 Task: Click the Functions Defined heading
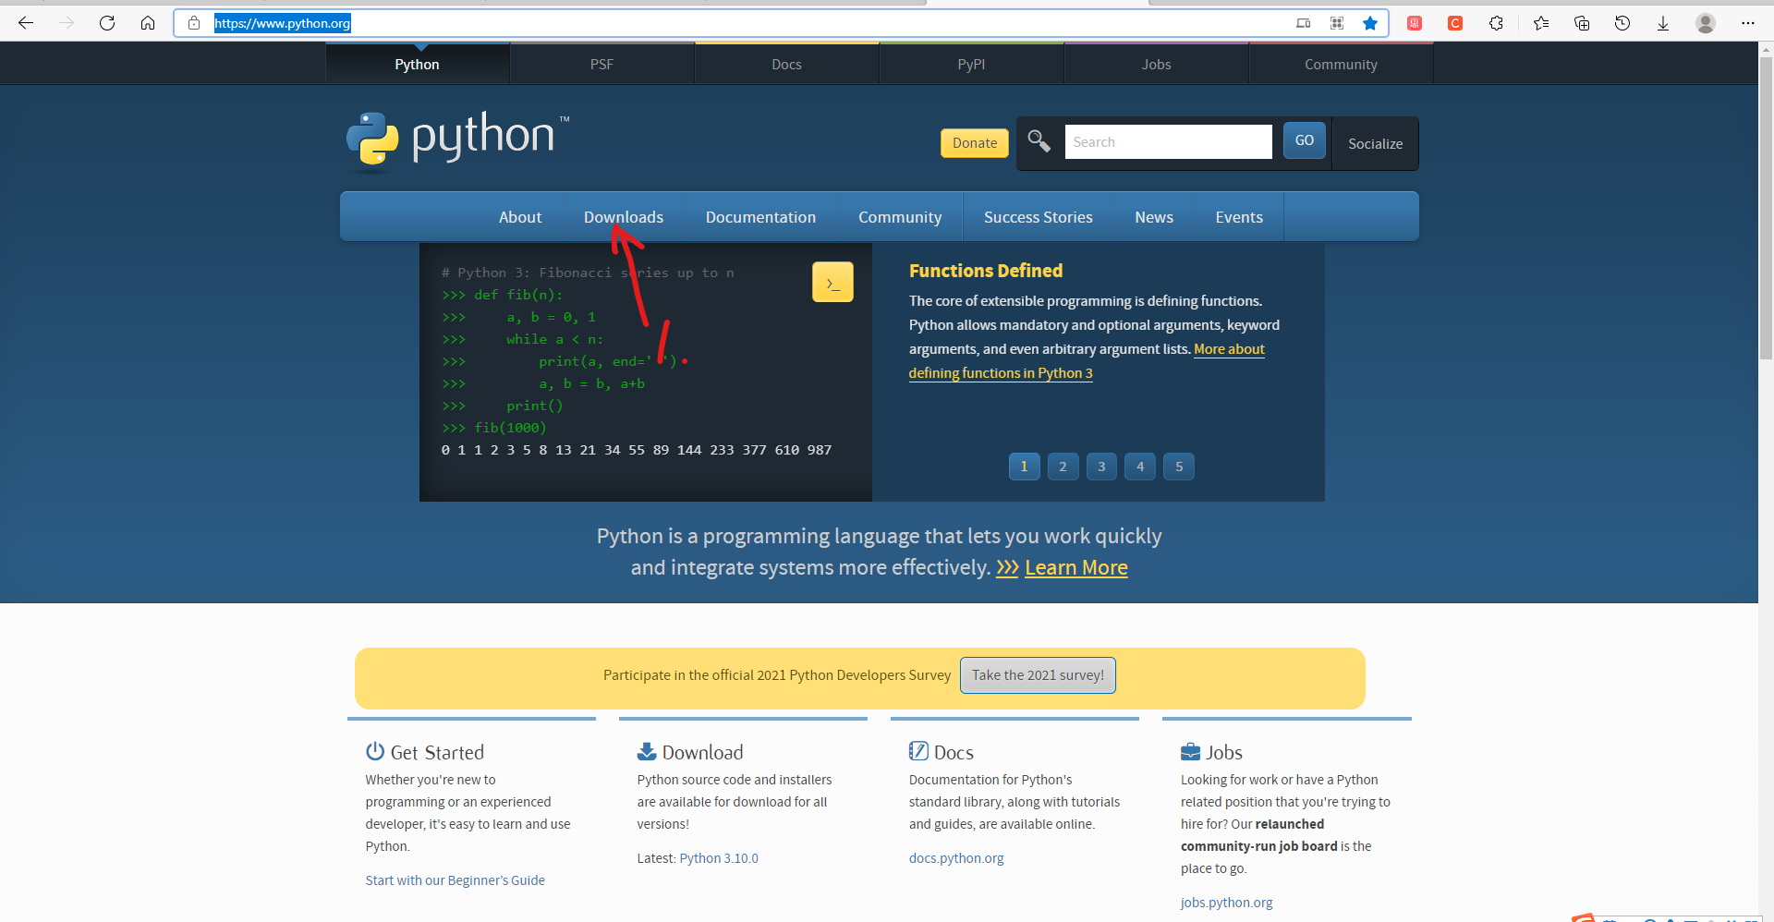[986, 271]
